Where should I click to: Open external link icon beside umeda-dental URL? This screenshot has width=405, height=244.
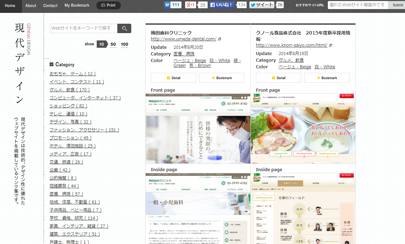[220, 39]
